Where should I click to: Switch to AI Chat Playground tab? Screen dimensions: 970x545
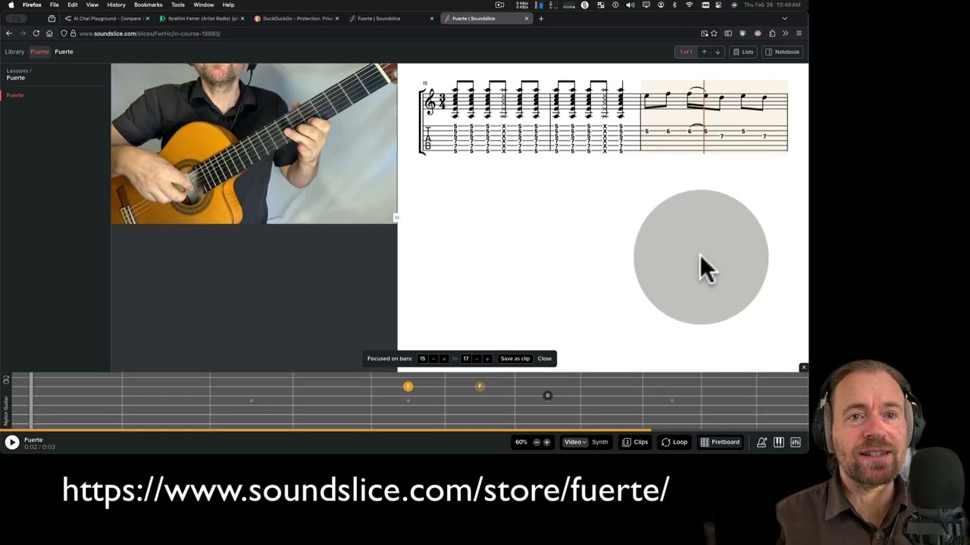click(x=108, y=18)
